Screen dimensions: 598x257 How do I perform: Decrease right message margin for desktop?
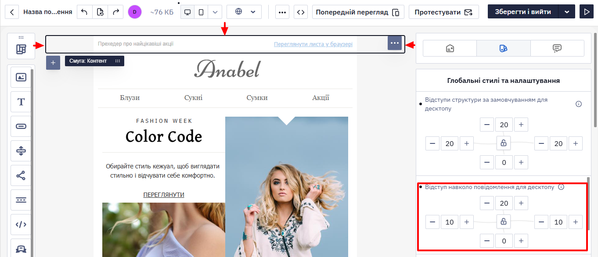point(541,222)
